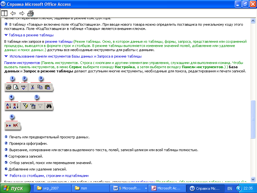The image size is (257, 193).
Task: Click the Sort Descending Я-А icon
Action: tap(16, 106)
